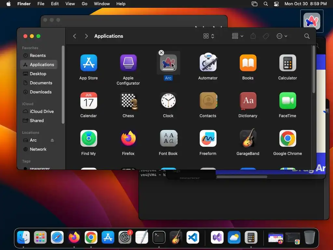
Task: Click the date and time in menu bar
Action: (305, 4)
